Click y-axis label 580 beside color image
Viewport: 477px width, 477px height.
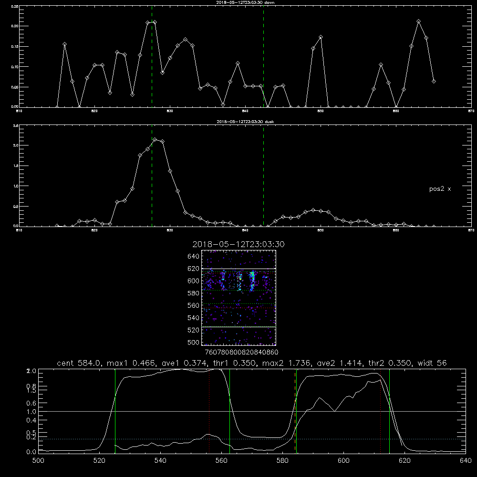pyautogui.click(x=194, y=293)
